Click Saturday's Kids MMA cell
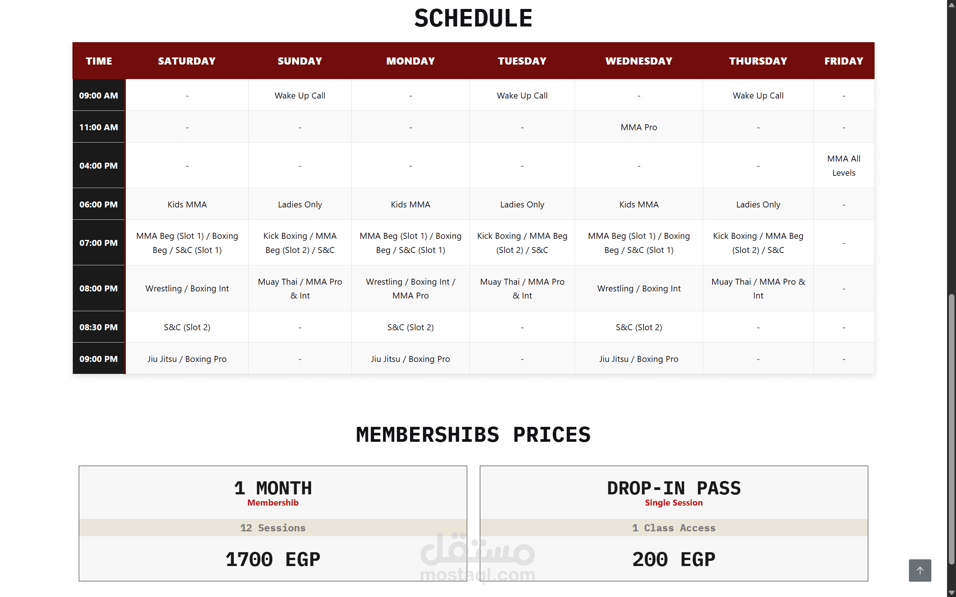Viewport: 956px width, 597px height. coord(187,204)
